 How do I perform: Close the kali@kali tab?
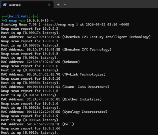[x=49, y=5]
